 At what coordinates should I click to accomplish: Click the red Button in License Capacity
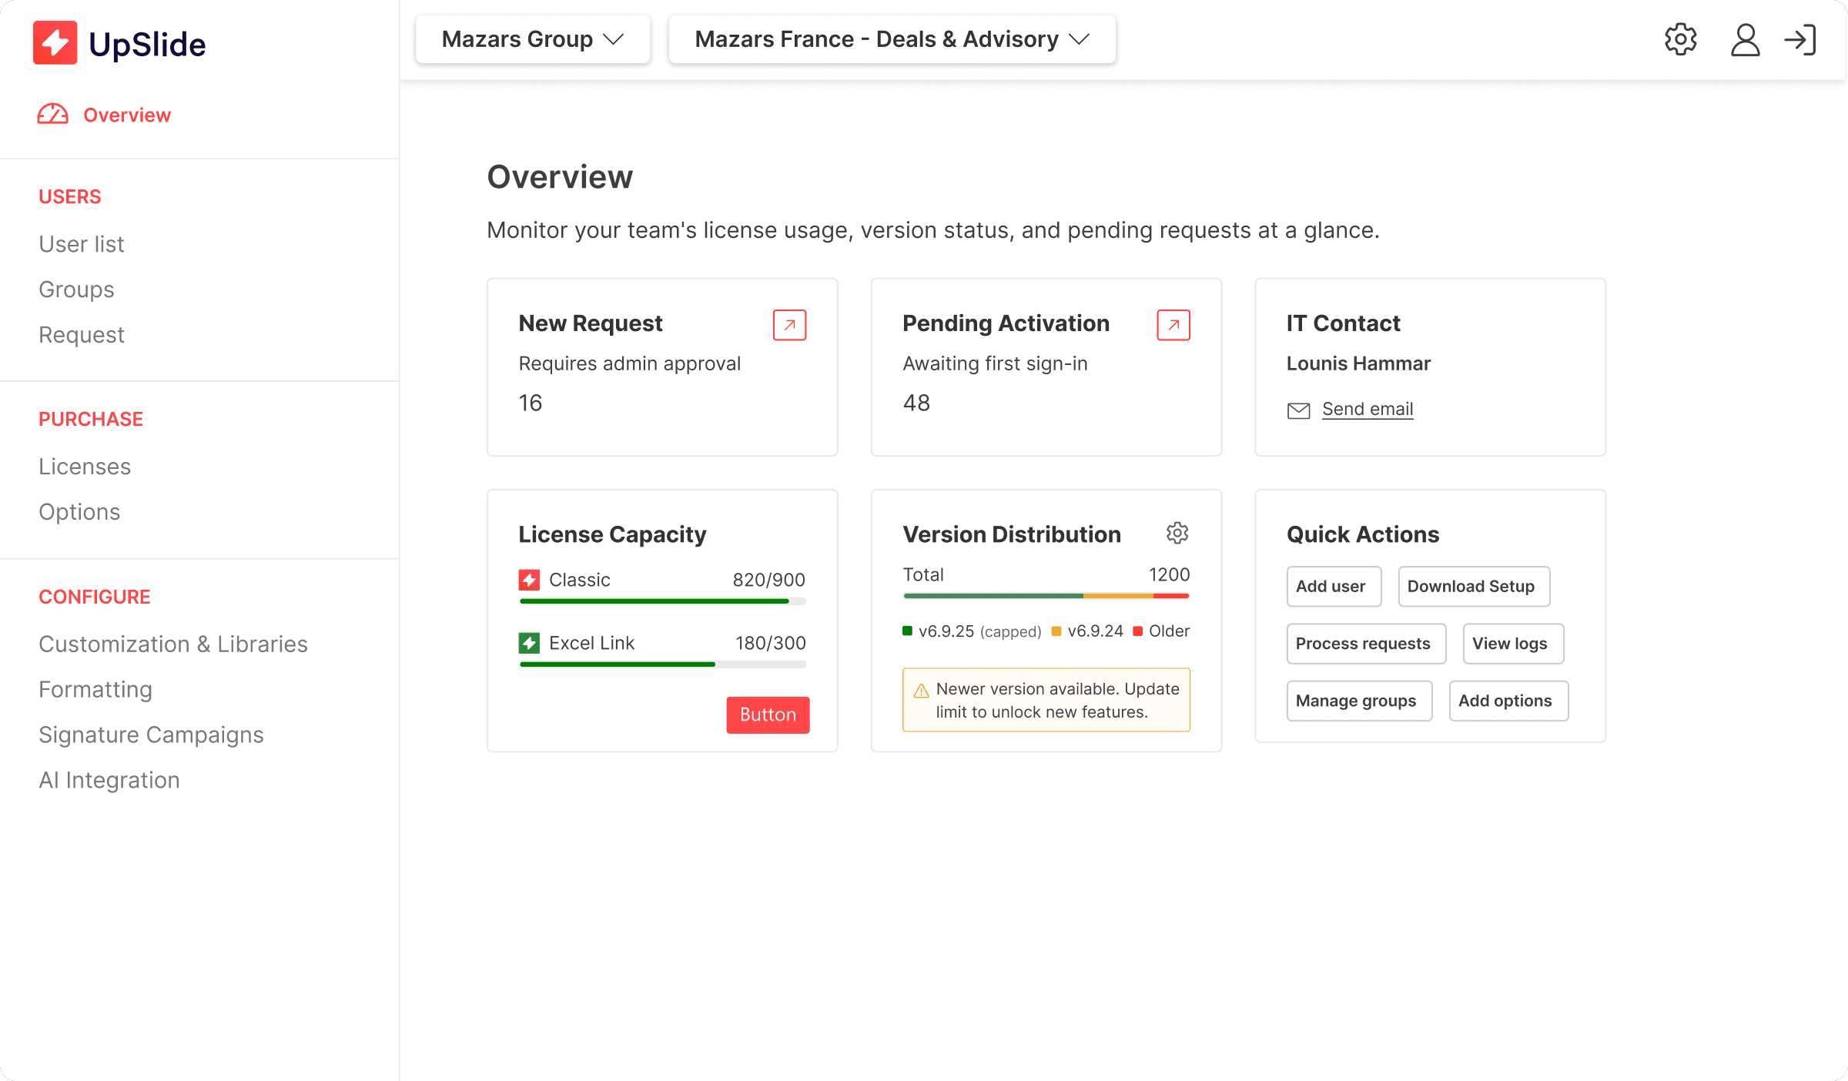pos(768,715)
